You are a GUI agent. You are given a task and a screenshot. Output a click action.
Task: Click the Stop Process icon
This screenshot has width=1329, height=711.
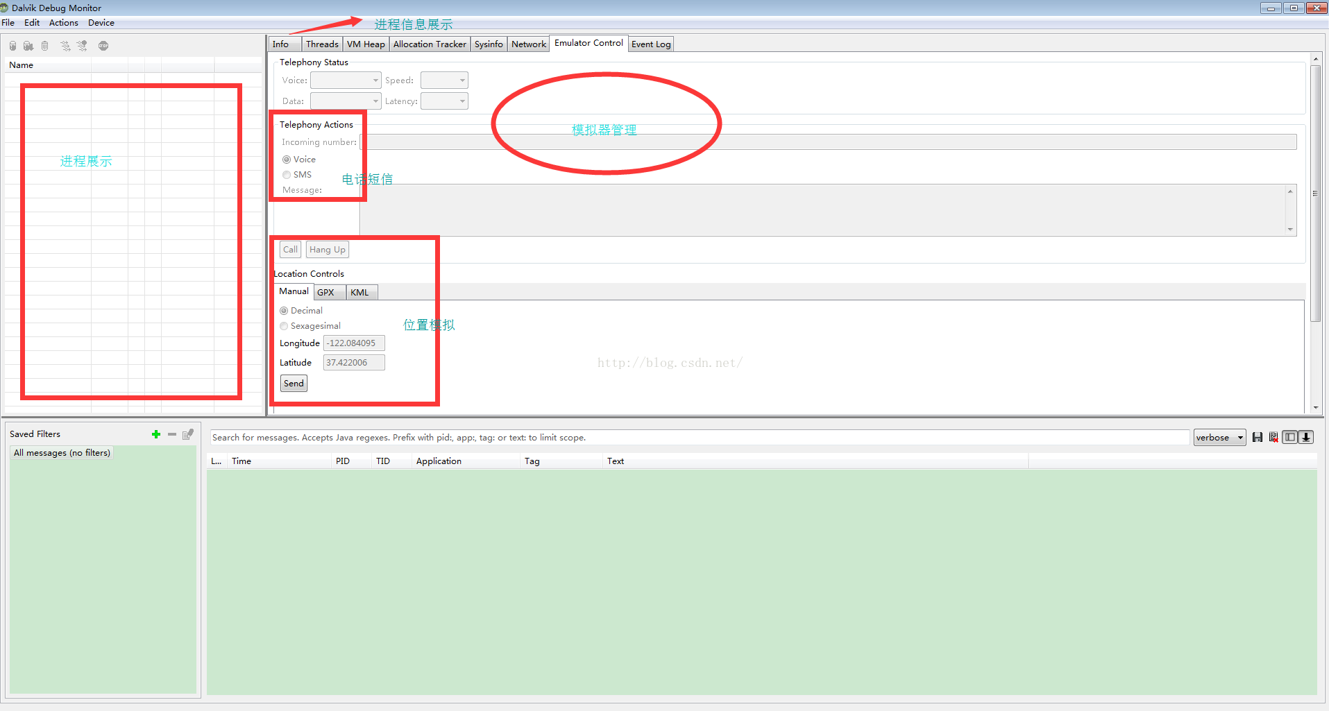click(x=103, y=46)
